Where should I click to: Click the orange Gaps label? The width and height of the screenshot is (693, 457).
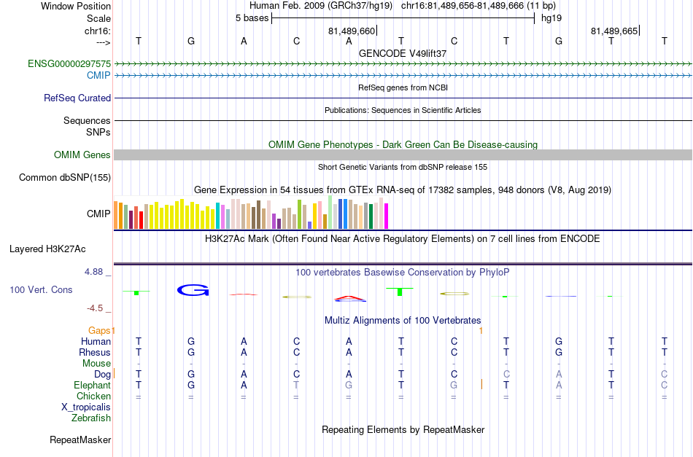99,330
